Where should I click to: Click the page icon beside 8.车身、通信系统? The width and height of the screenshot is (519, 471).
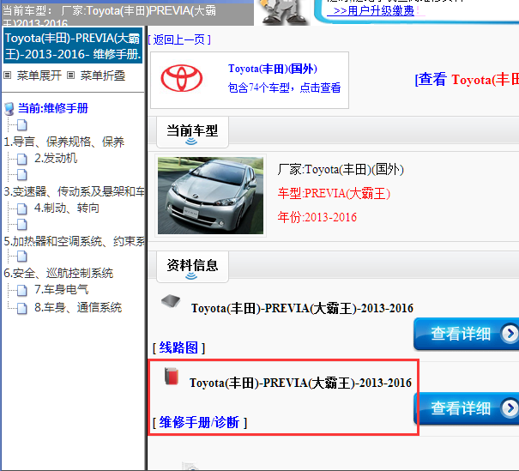tap(21, 308)
